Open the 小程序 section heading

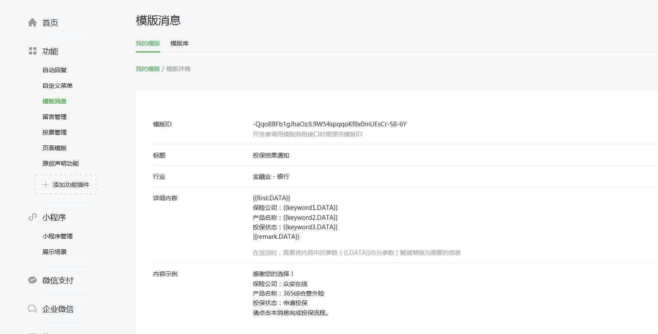click(54, 218)
